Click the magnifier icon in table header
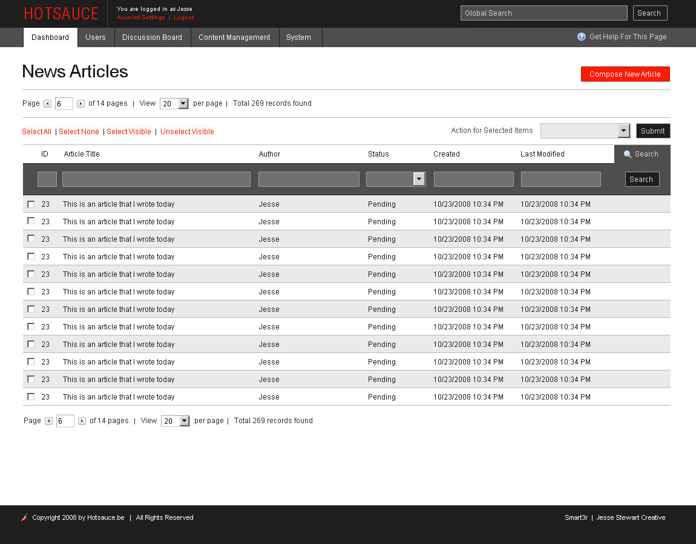 (628, 154)
